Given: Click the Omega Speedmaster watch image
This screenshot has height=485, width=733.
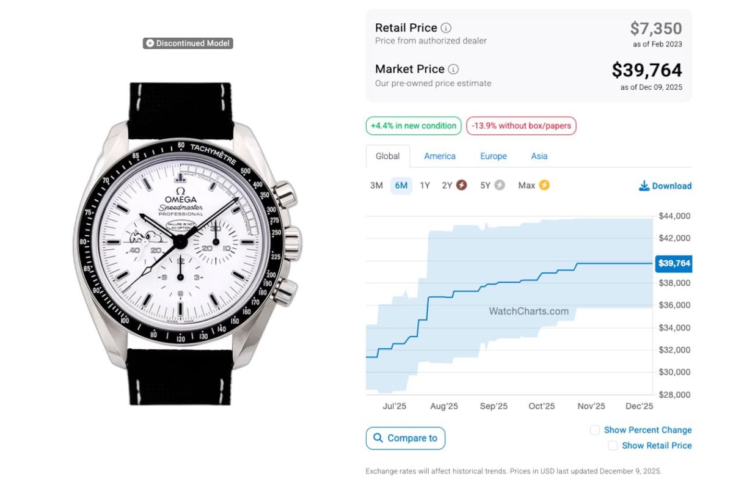Looking at the screenshot, I should [x=182, y=243].
